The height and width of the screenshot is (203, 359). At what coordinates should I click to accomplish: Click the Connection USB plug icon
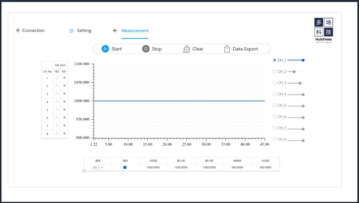[18, 31]
